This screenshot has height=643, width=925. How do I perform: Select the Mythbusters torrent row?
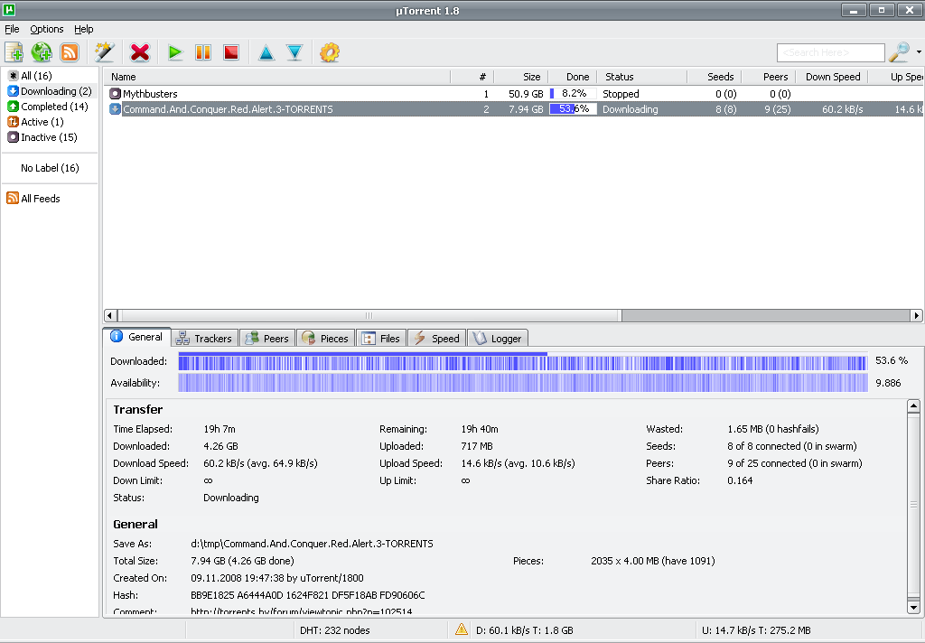pos(513,94)
